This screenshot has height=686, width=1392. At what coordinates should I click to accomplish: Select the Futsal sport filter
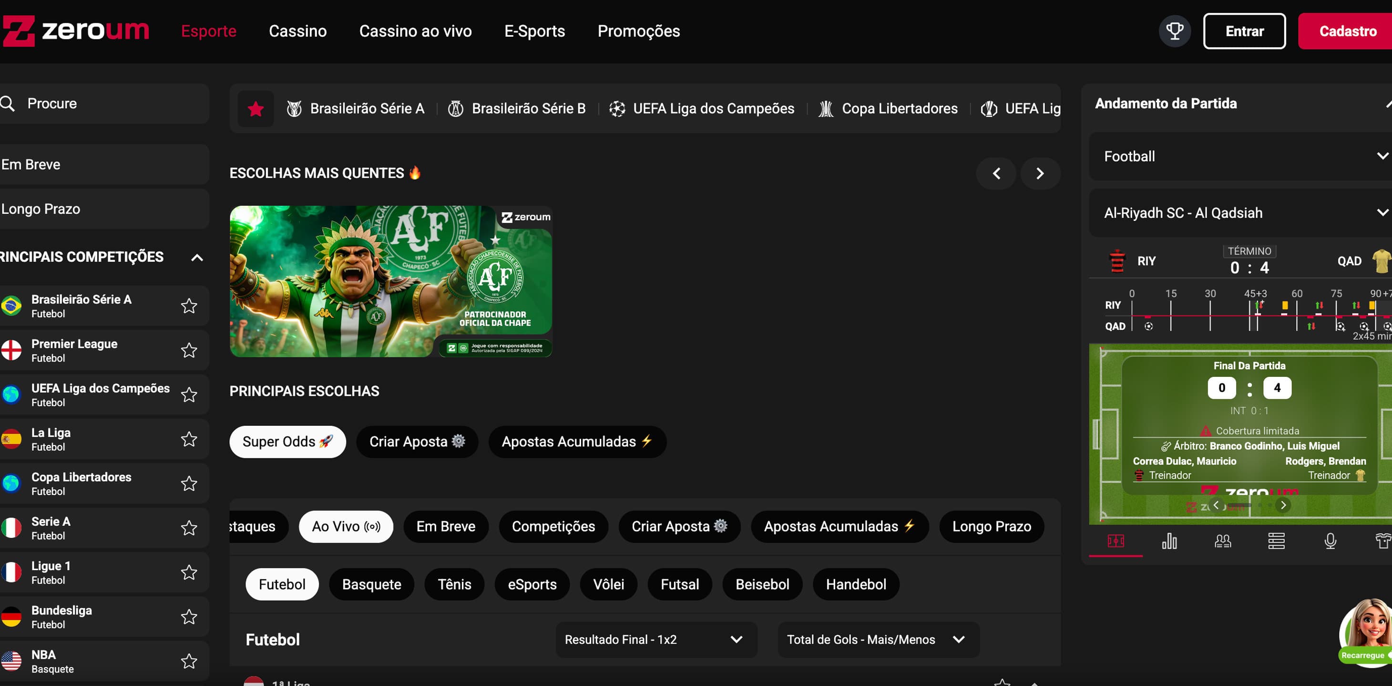(680, 585)
